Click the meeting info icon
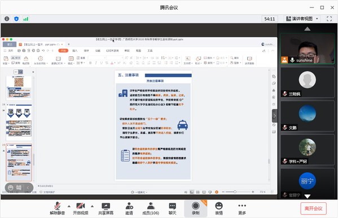The width and height of the screenshot is (338, 218). click(x=7, y=19)
